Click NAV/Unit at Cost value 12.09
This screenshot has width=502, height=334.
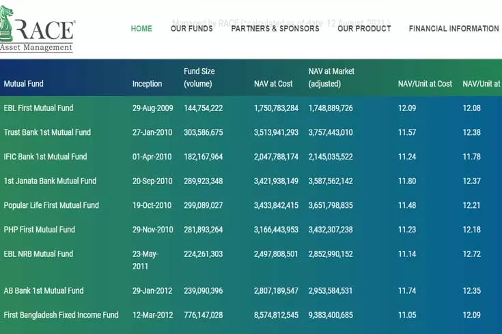[x=407, y=108]
